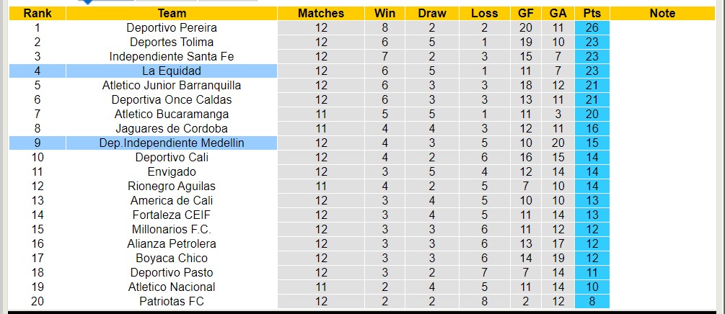Click Deportivo Pereira's 26 points cell
The image size is (725, 314).
[x=592, y=27]
